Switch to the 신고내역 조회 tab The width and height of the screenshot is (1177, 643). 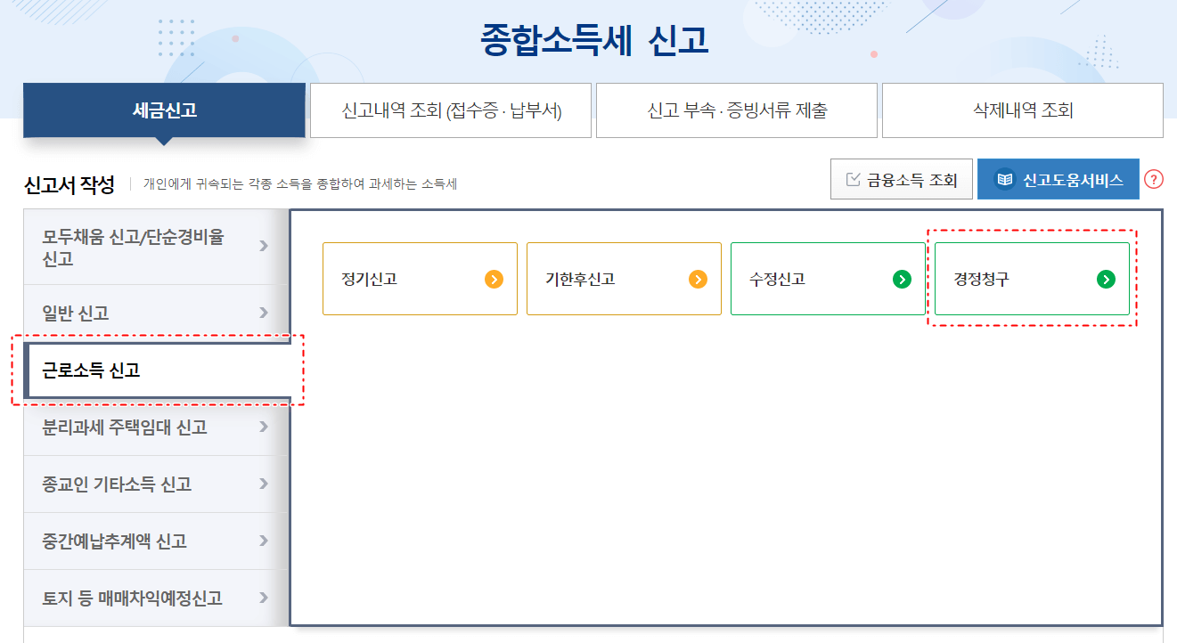[449, 110]
